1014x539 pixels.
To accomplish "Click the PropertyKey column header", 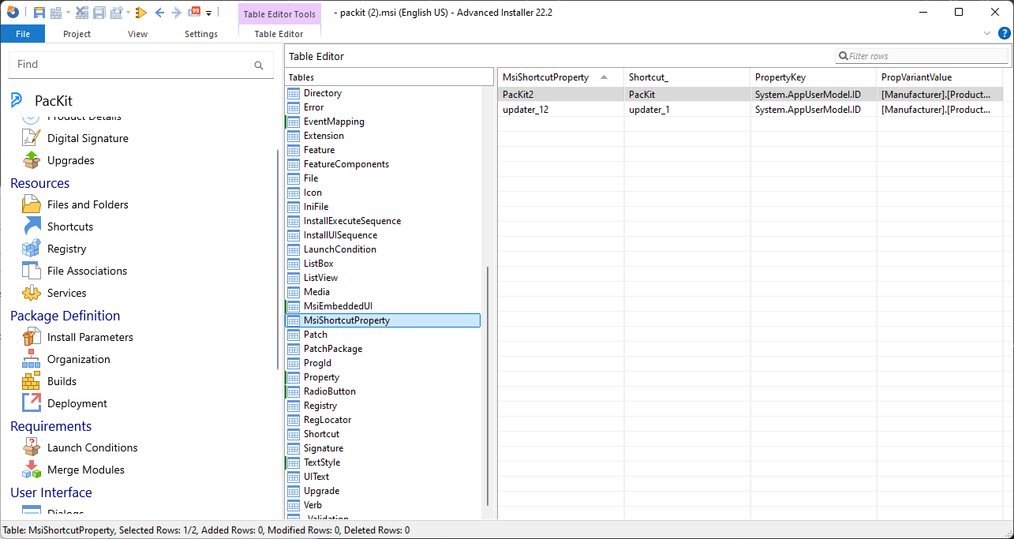I will (813, 77).
